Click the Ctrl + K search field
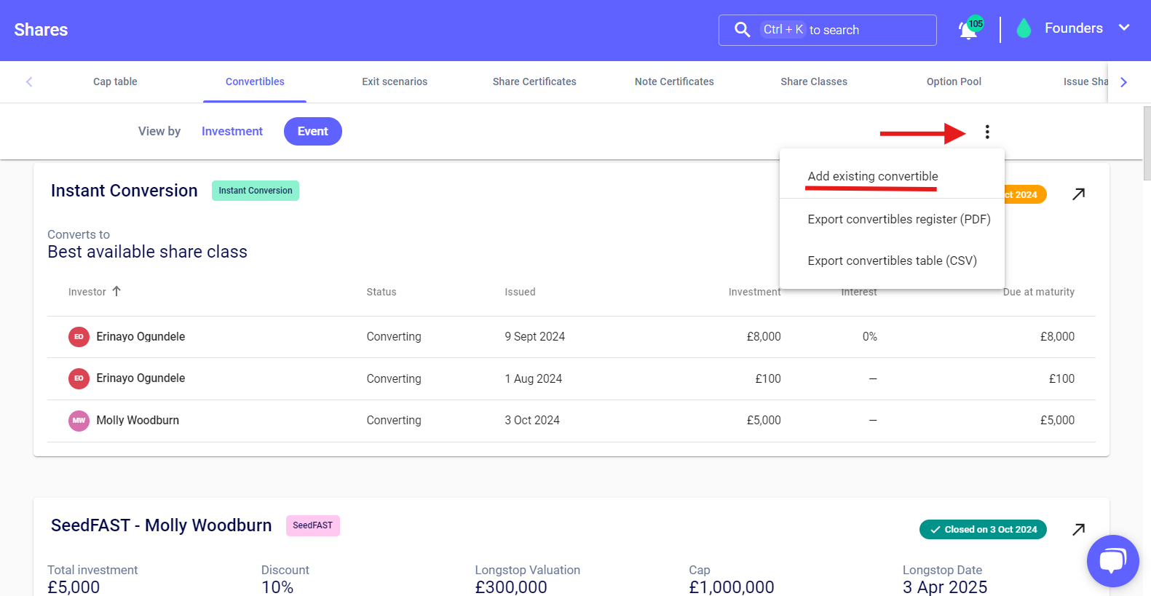1151x596 pixels. pyautogui.click(x=845, y=30)
